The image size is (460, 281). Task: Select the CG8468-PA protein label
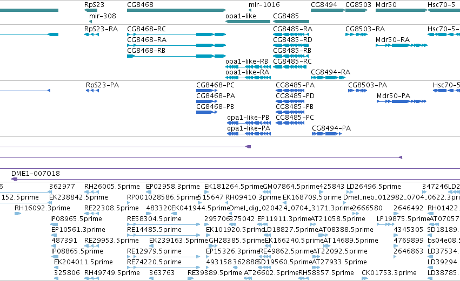tap(216, 96)
